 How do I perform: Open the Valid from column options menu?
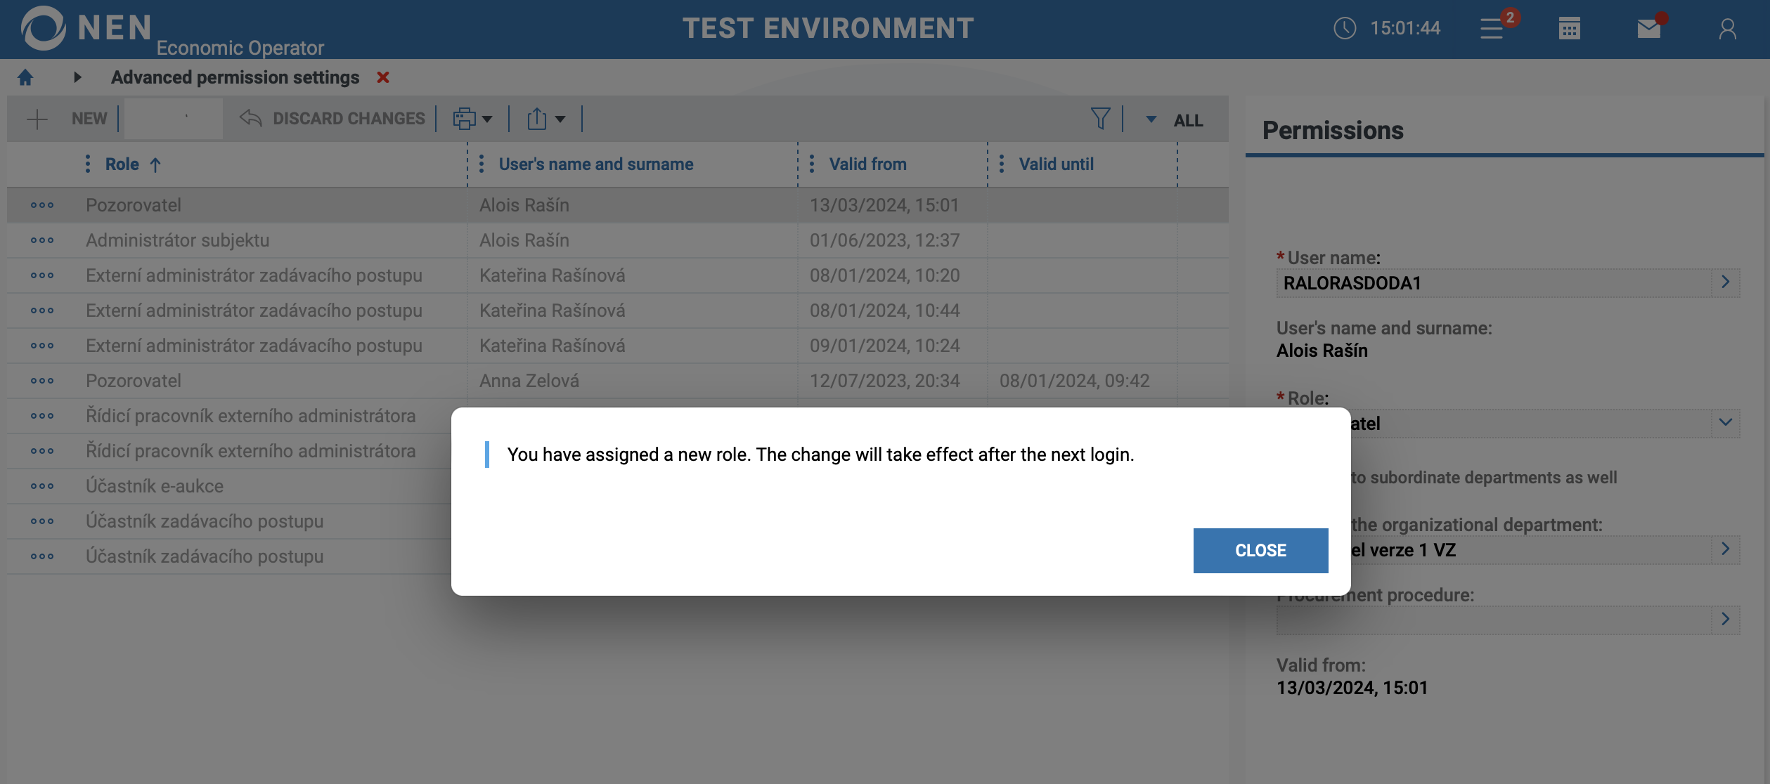[x=812, y=164]
